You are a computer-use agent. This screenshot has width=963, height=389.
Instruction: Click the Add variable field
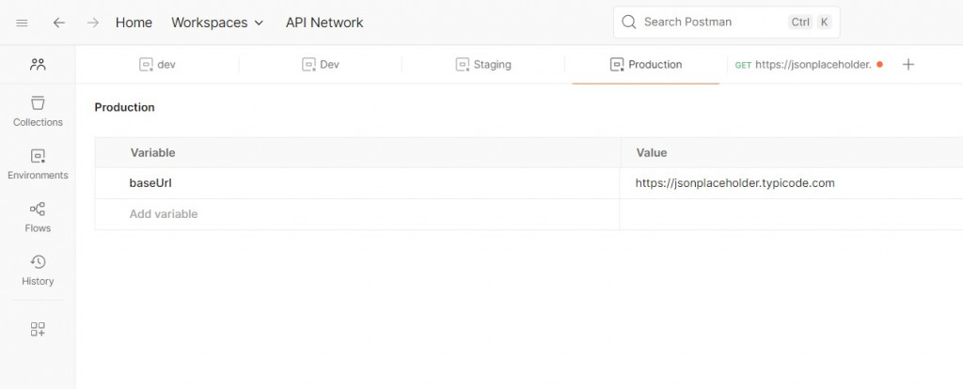pos(164,214)
